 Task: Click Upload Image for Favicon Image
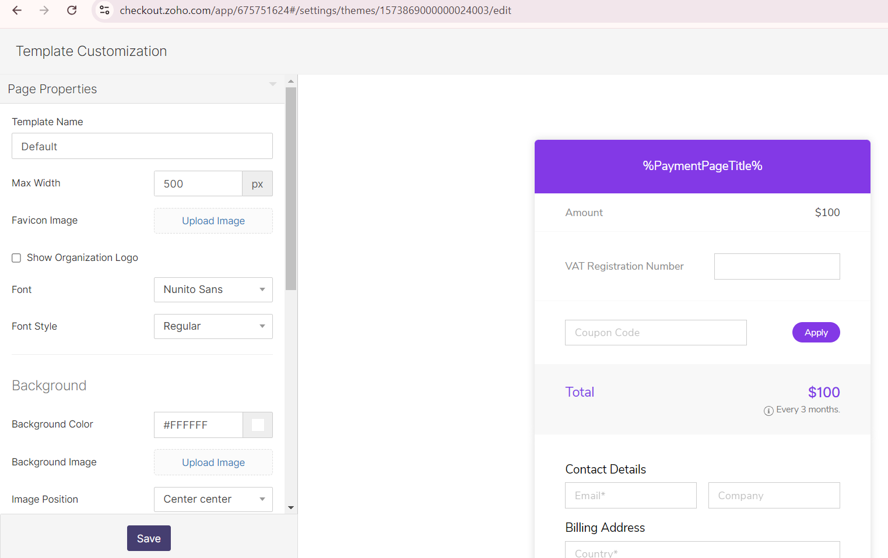(x=213, y=221)
